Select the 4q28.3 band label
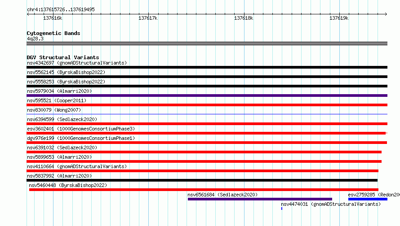400x226 pixels. pos(35,39)
